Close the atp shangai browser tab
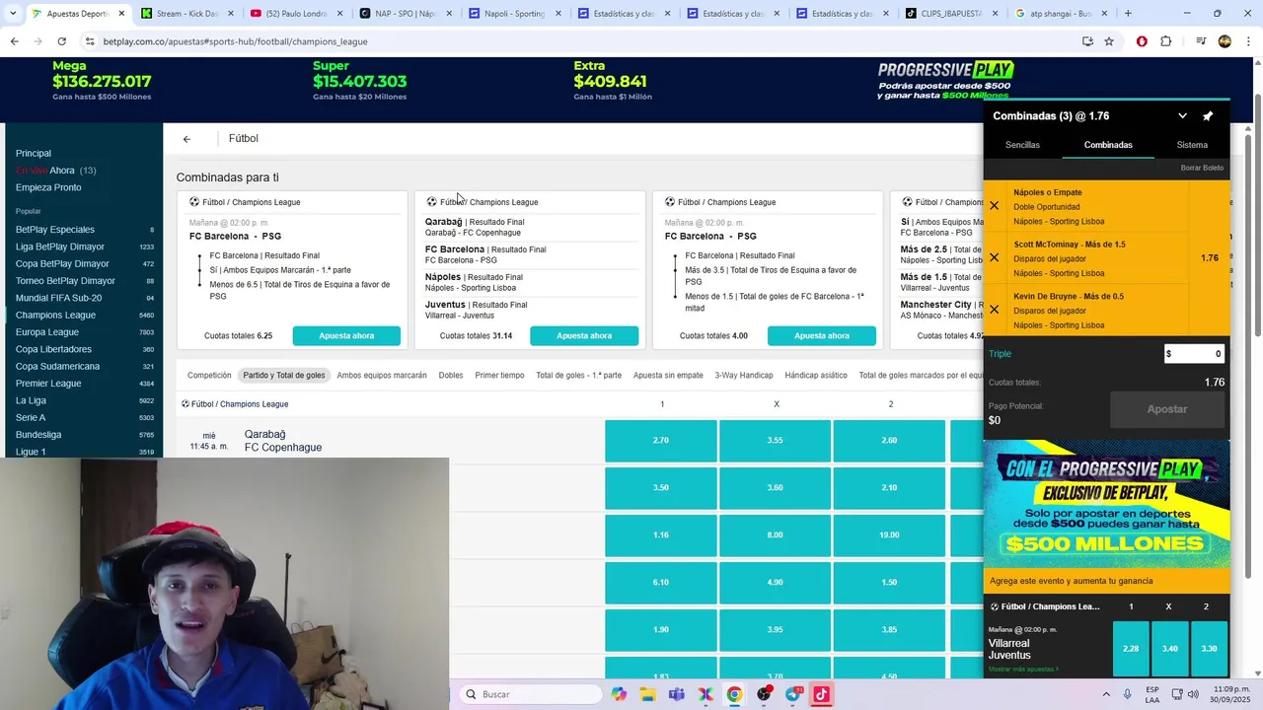1263x710 pixels. [x=1103, y=14]
